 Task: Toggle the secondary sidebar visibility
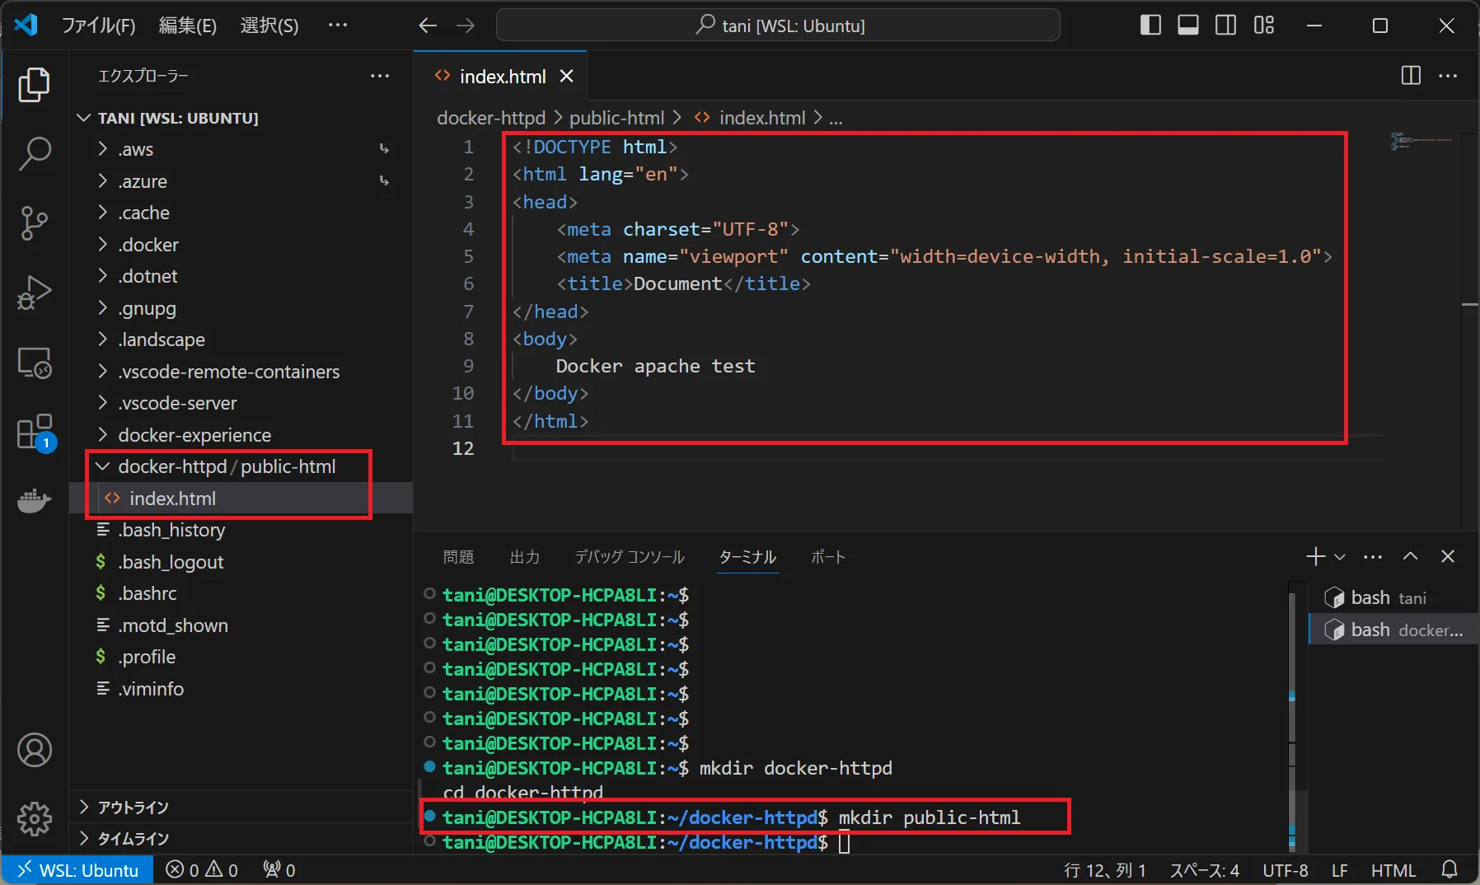coord(1225,26)
